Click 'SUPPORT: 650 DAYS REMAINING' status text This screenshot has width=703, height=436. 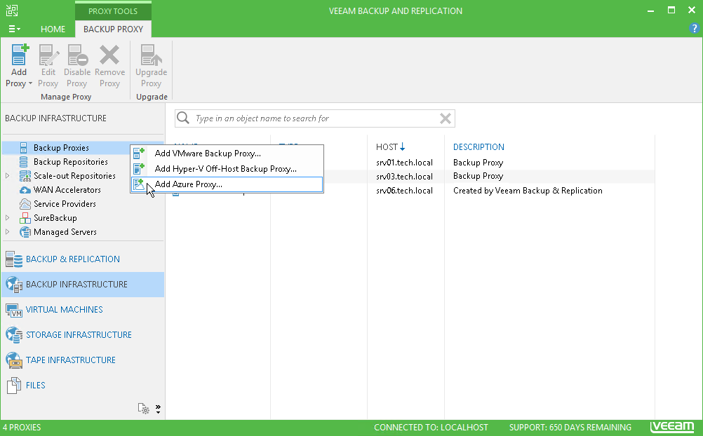click(570, 428)
